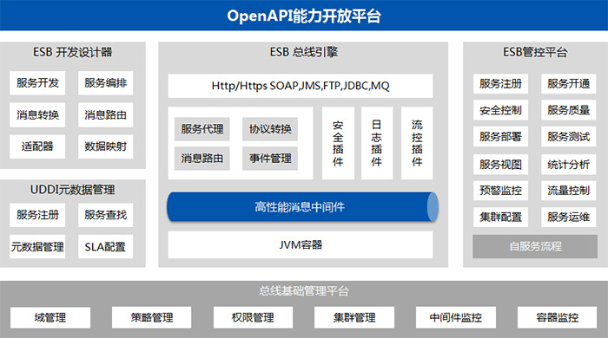Click the 安全插件 vertical block
The width and height of the screenshot is (608, 338).
click(338, 143)
